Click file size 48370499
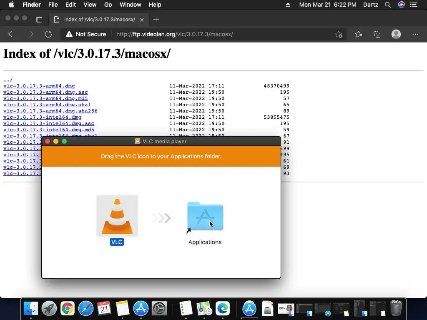 click(x=276, y=86)
